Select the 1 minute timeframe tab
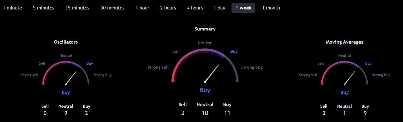Screen dimensions: 403x122 coord(12,8)
